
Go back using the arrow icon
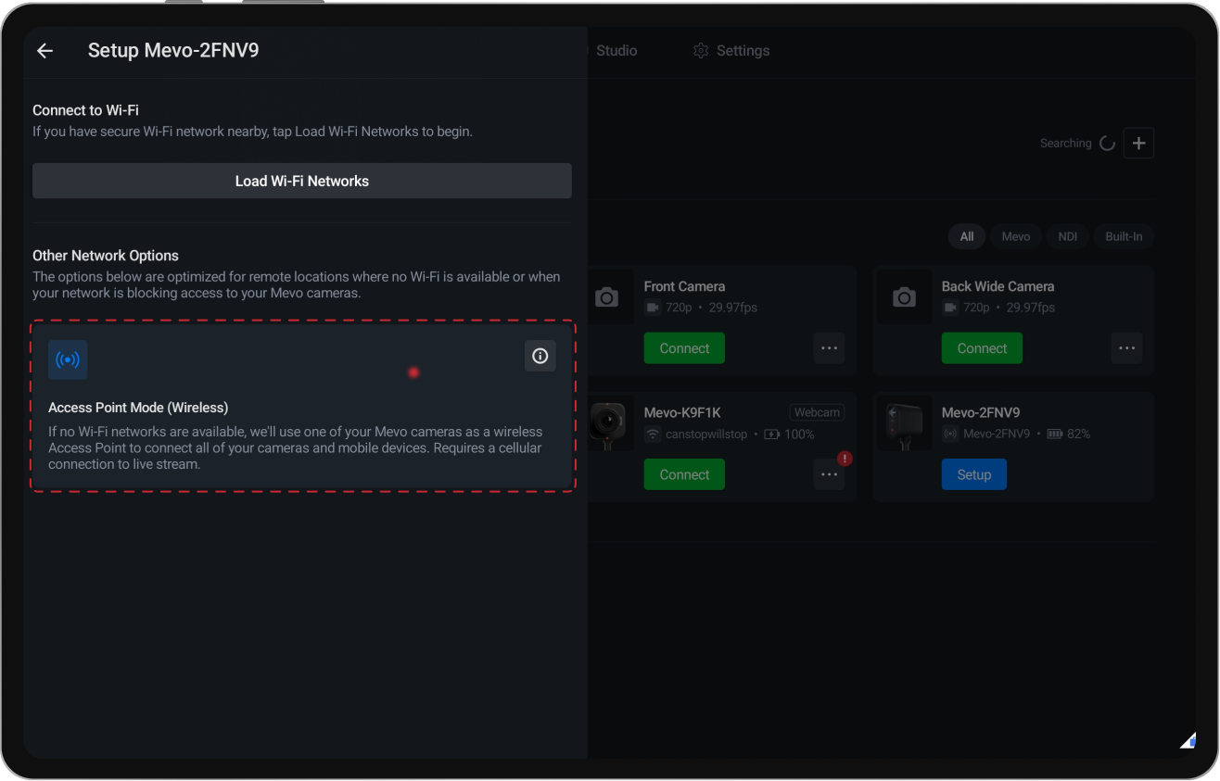(44, 51)
